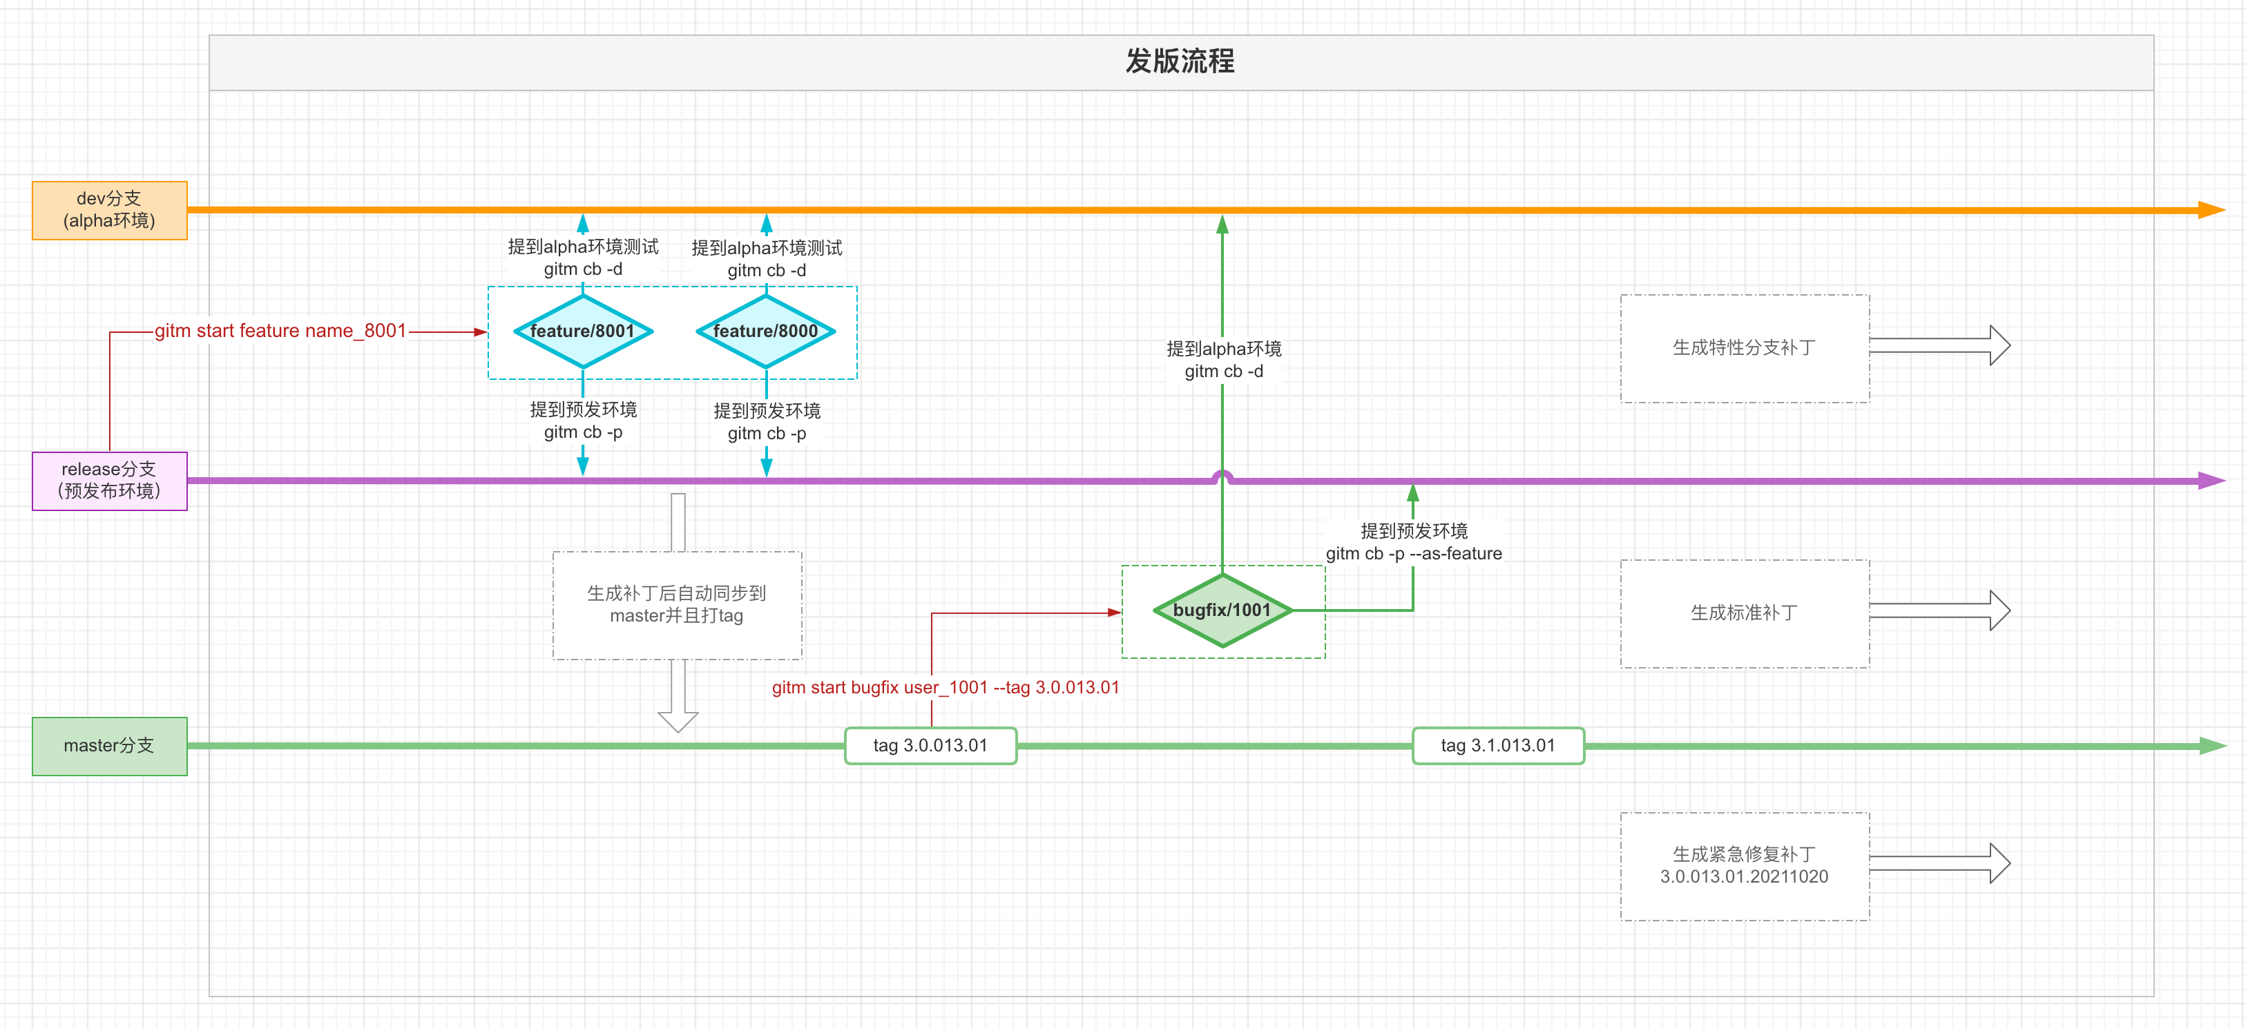Select the dev分支 (alpha环境) orange box
This screenshot has height=1029, width=2246.
109,210
